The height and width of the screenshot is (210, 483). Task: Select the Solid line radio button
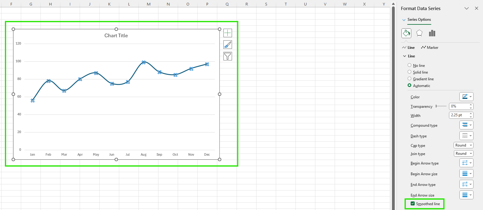(x=409, y=72)
